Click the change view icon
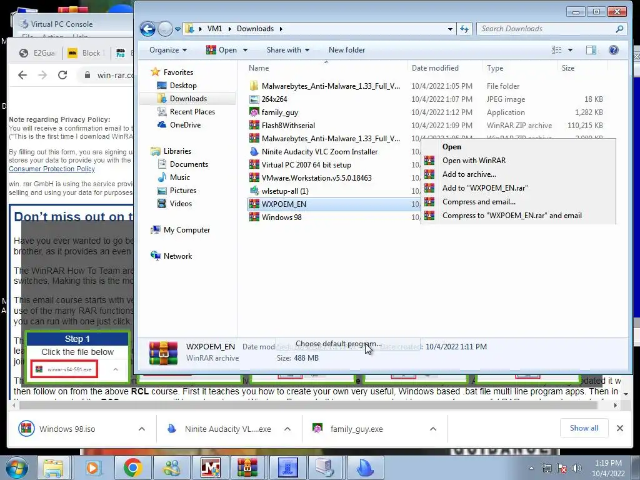This screenshot has width=640, height=480. coord(557,50)
